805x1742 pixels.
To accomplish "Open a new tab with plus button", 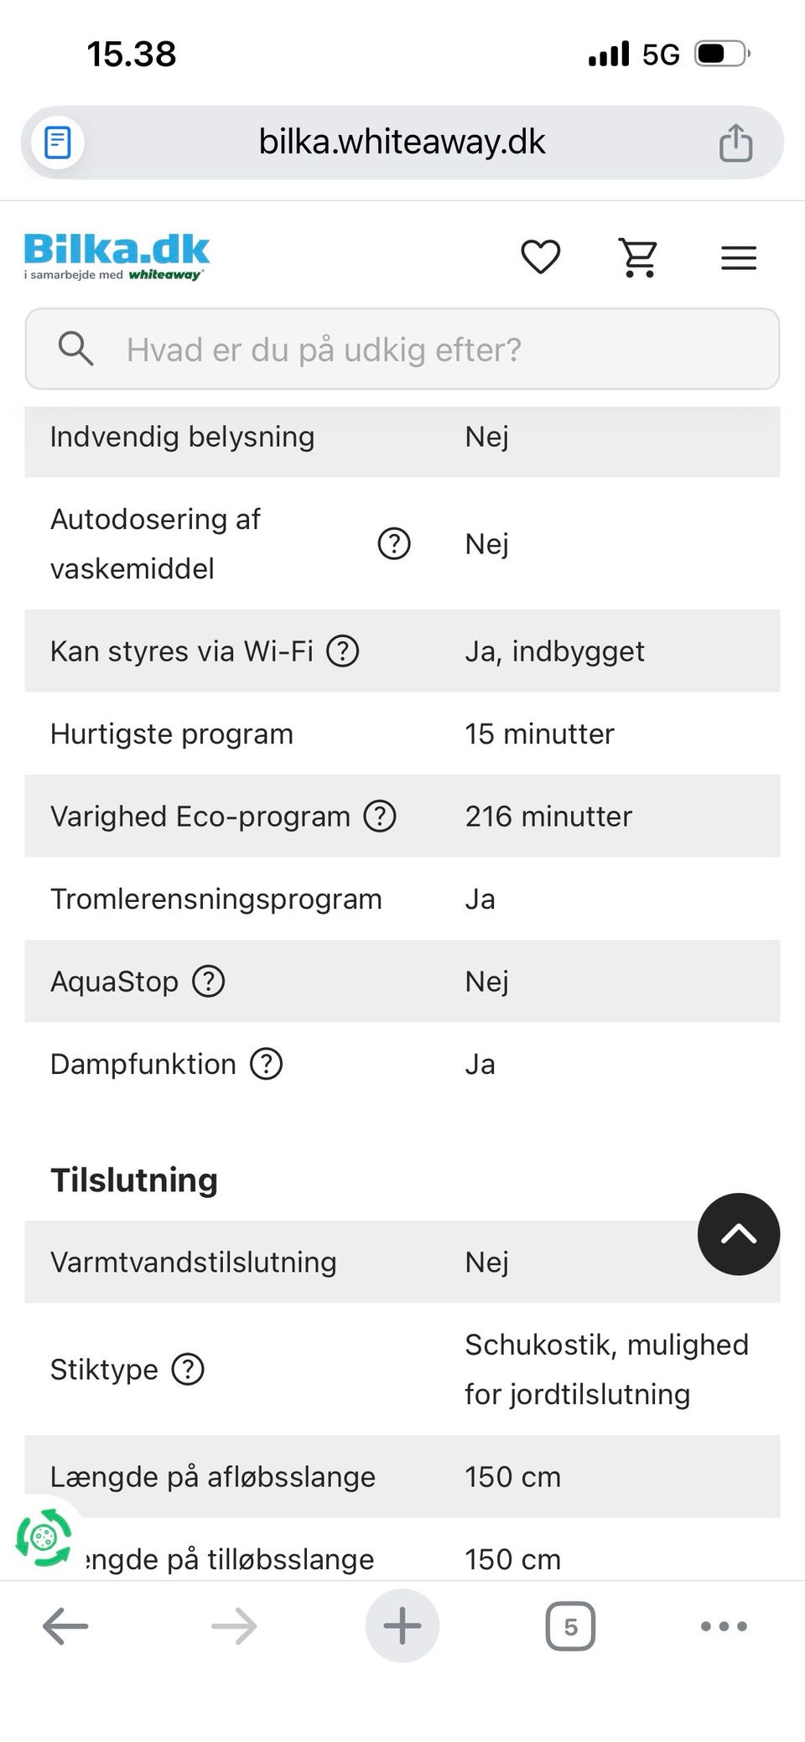I will tap(402, 1626).
